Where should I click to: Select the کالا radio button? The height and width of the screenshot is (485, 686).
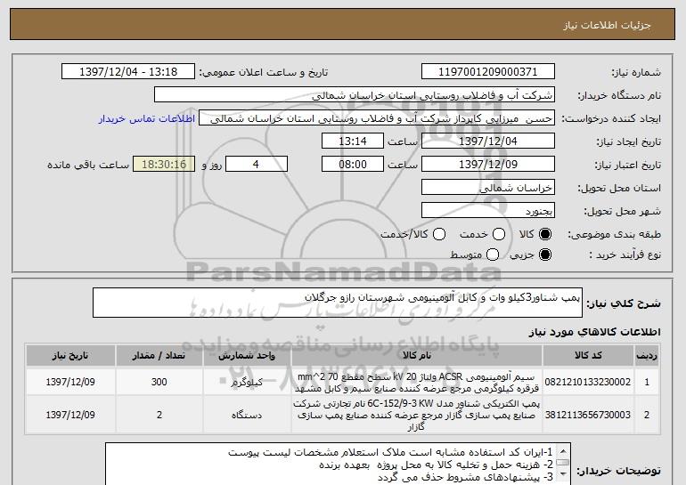point(545,235)
